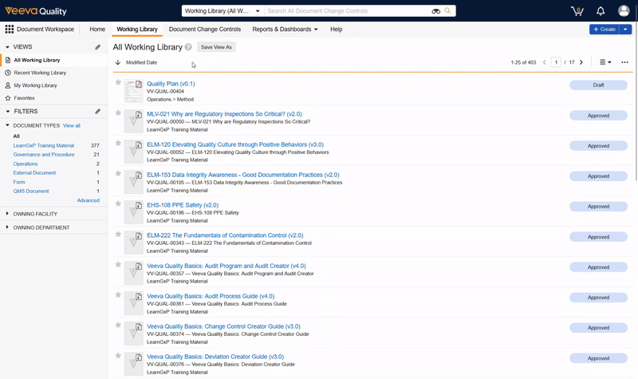Open the Create button dropdown arrow
Screen dimensions: 638x379
625,30
